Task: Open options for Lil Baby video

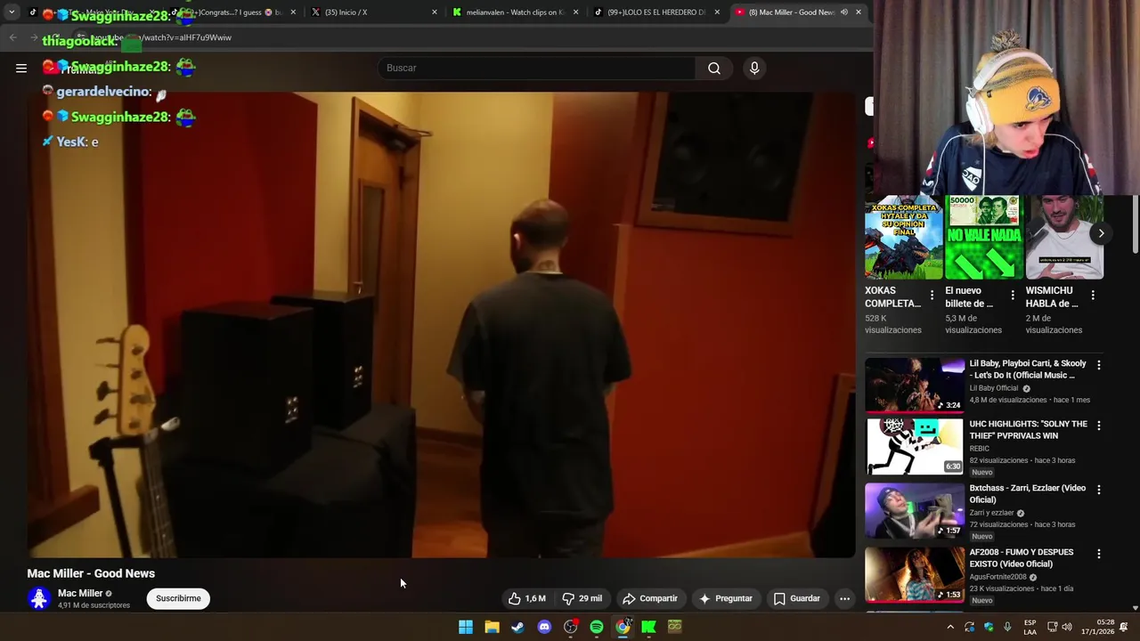Action: (1098, 365)
